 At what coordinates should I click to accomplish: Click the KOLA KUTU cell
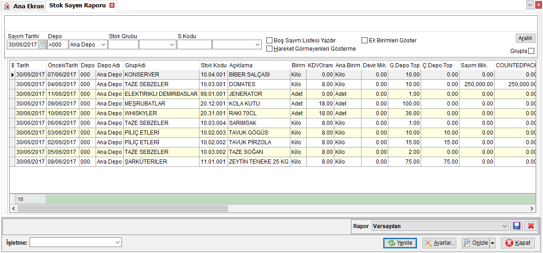pyautogui.click(x=259, y=104)
